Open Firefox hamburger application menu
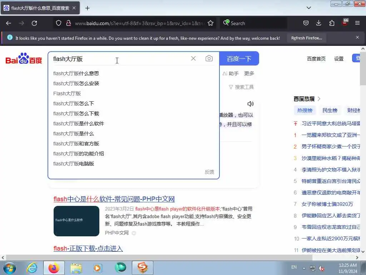This screenshot has height=275, width=366. pos(357,23)
